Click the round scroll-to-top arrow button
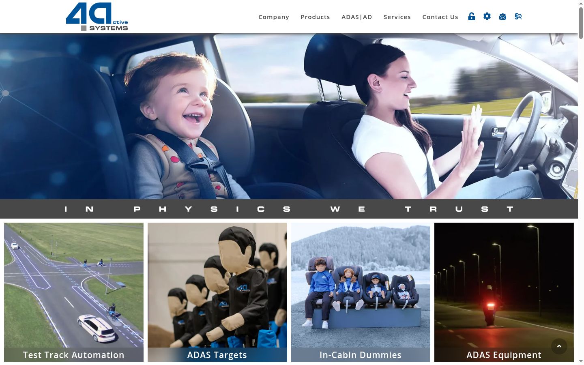Image resolution: width=584 pixels, height=365 pixels. [x=559, y=346]
